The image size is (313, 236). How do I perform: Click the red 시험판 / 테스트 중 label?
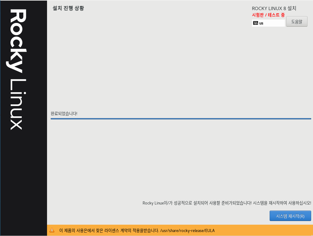(x=268, y=15)
